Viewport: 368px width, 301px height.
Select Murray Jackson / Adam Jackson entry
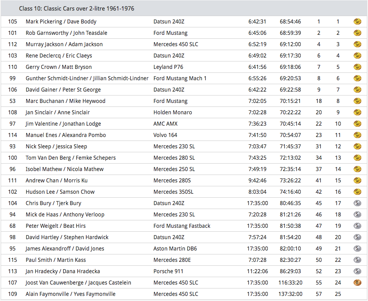(x=64, y=44)
